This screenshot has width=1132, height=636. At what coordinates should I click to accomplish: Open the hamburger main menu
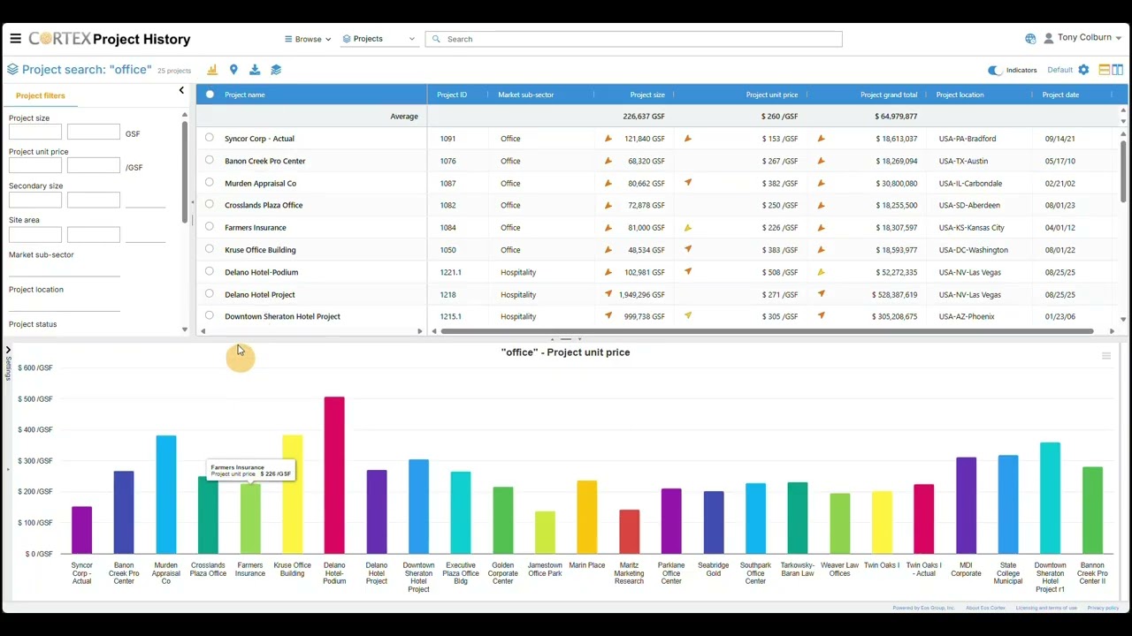point(15,39)
